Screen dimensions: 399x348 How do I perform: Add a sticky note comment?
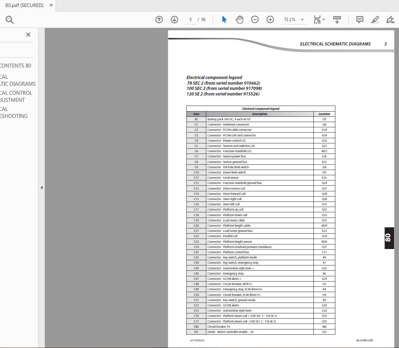tap(359, 20)
